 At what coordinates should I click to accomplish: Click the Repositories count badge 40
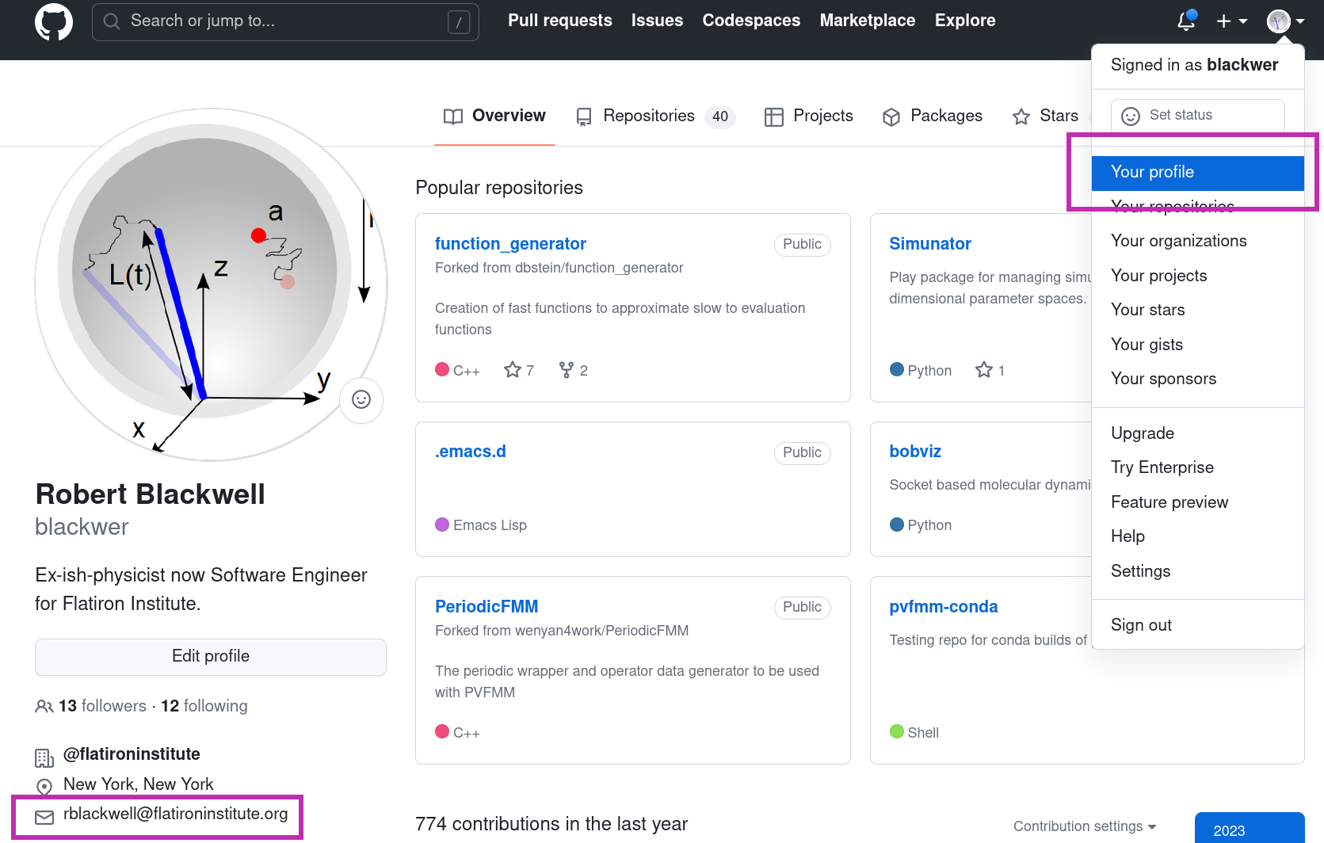(720, 116)
